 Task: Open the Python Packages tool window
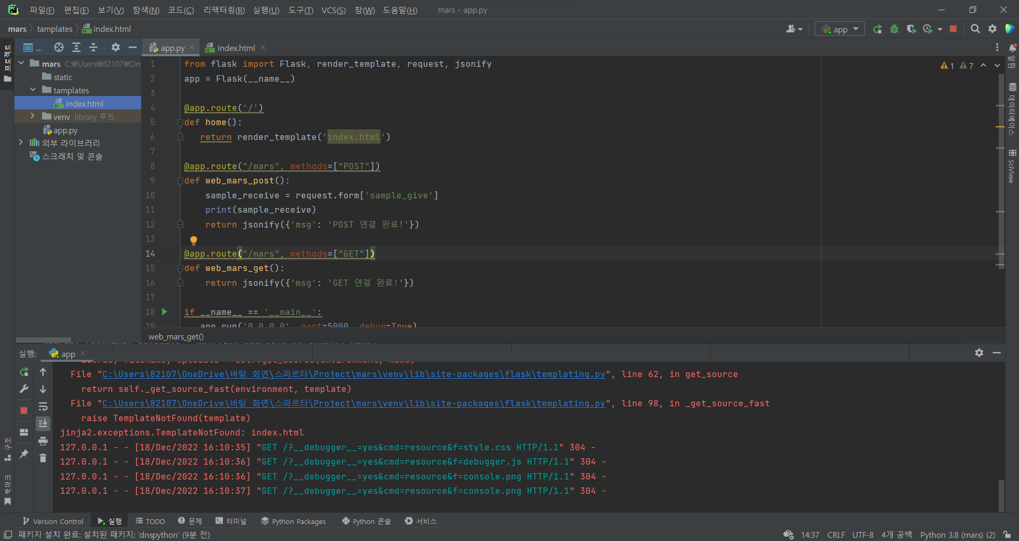click(293, 521)
